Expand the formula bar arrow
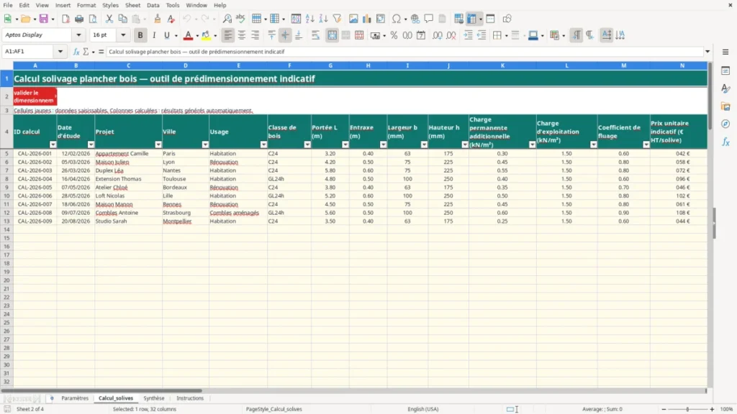Viewport: 737px width, 414px height. 707,52
